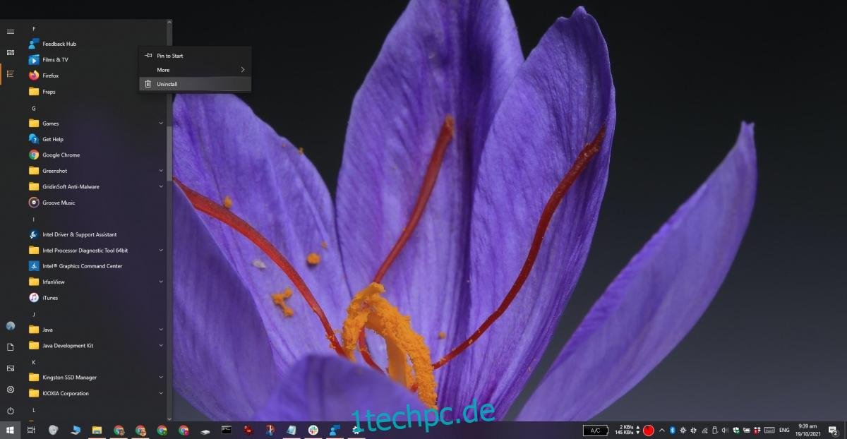
Task: Click the app list scrollbar thumb
Action: (169, 155)
